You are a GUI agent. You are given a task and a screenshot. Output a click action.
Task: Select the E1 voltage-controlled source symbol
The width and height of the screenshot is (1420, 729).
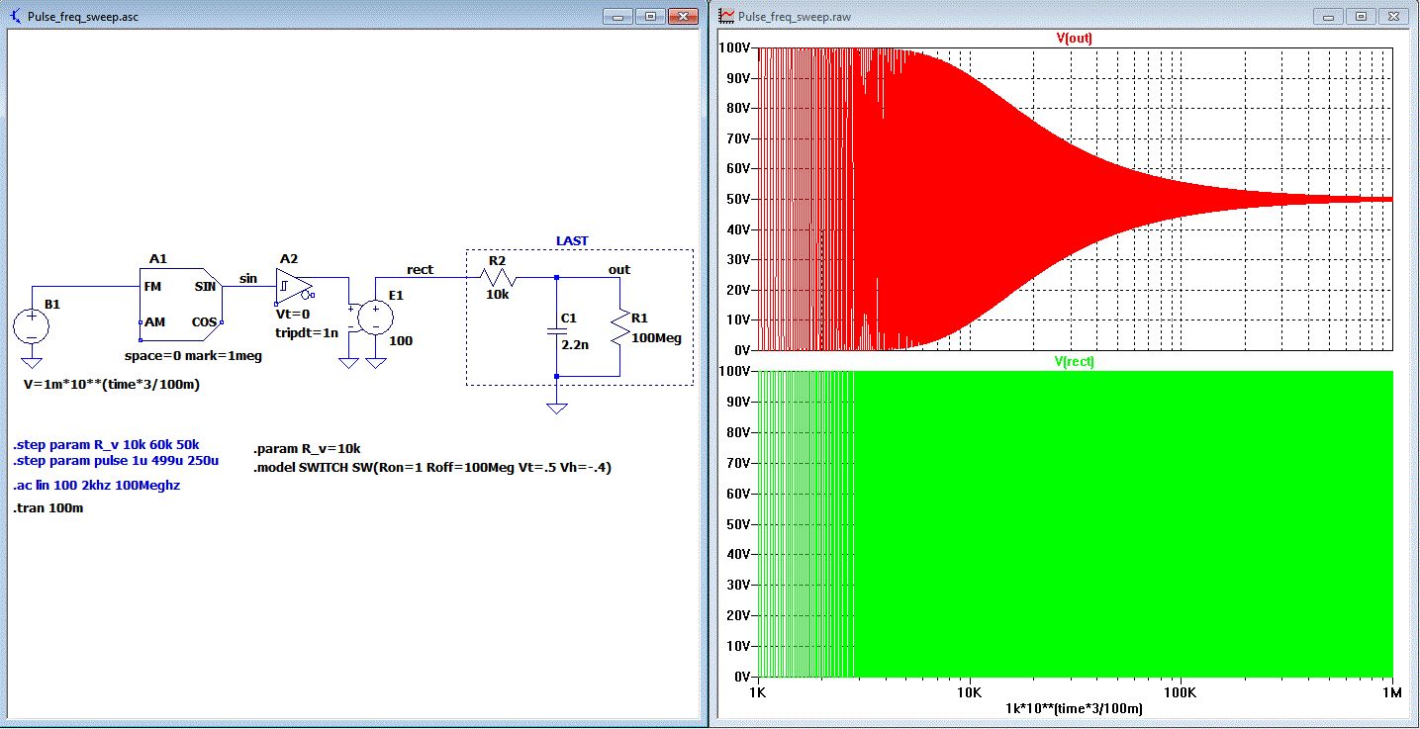coord(375,317)
